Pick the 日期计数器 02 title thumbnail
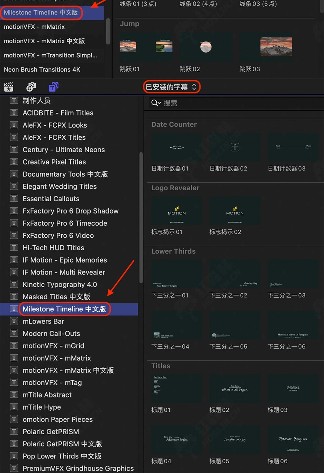This screenshot has height=473, width=324. [235, 147]
